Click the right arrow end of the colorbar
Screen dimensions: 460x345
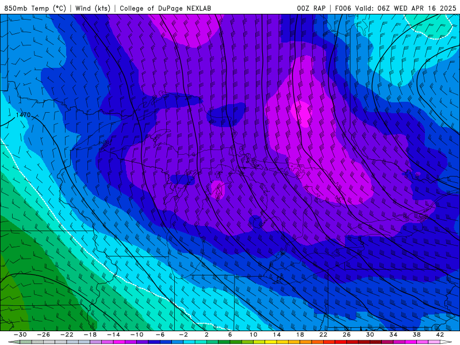tap(446, 342)
